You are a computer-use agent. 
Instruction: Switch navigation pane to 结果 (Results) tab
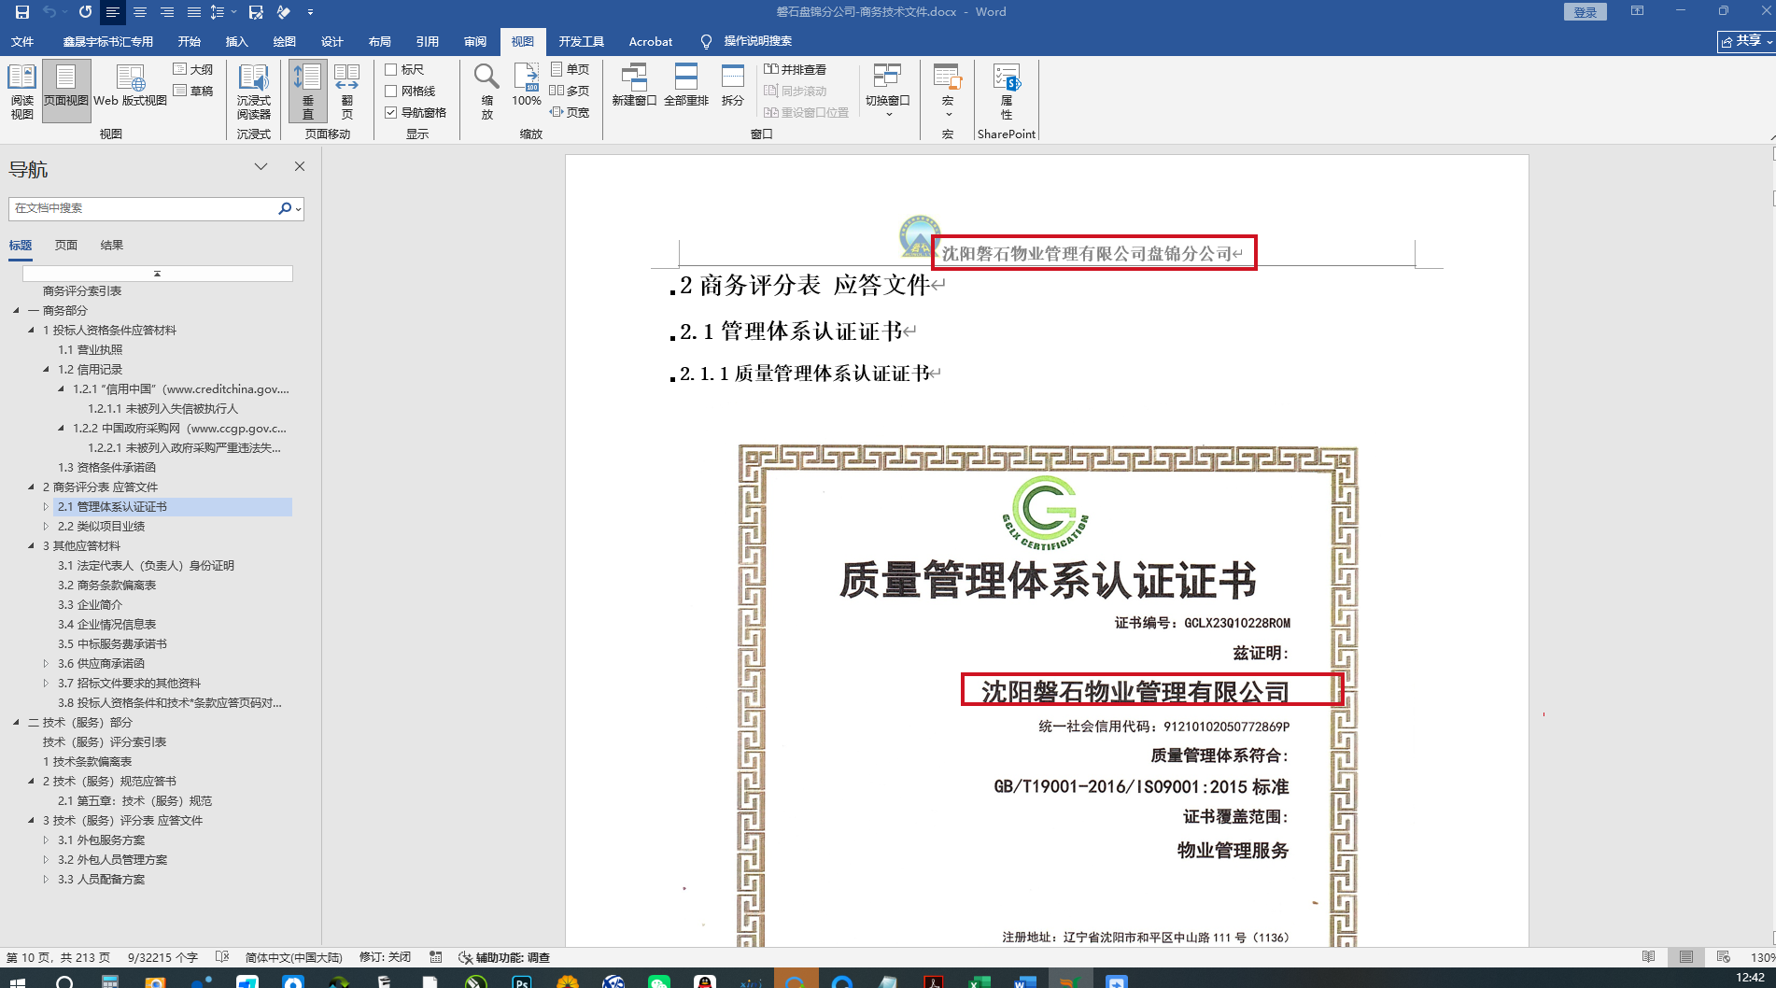click(x=112, y=245)
